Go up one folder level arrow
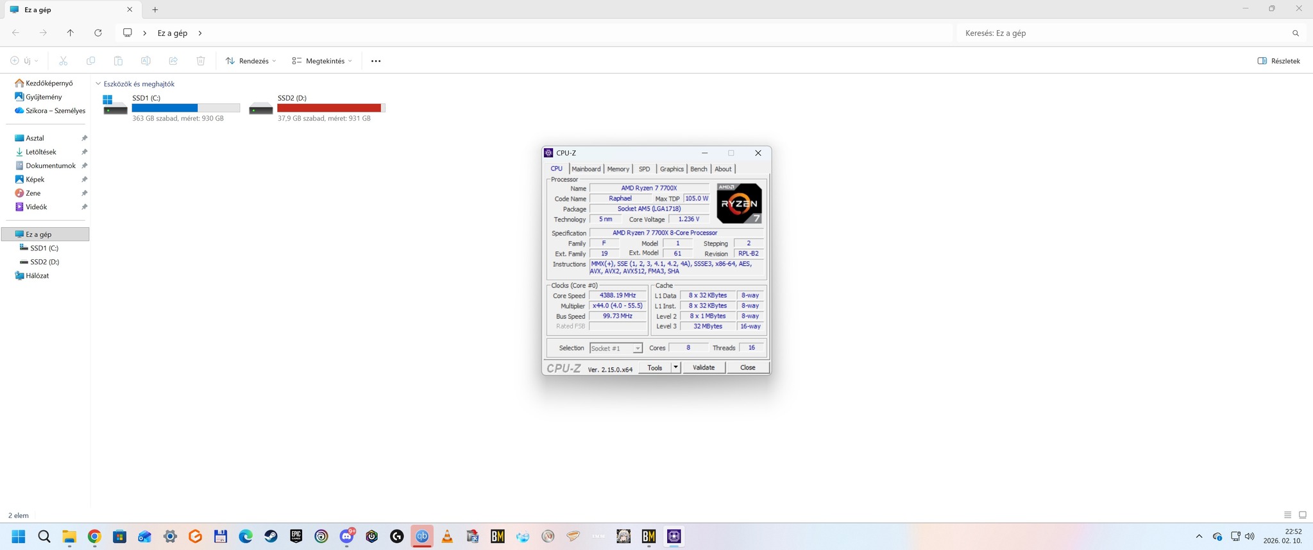 tap(71, 33)
